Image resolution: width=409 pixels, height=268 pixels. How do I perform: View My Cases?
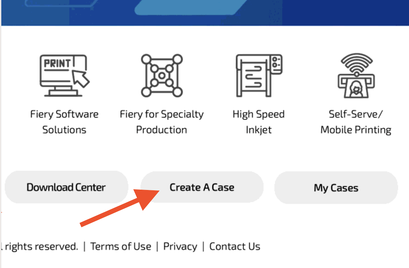(335, 188)
